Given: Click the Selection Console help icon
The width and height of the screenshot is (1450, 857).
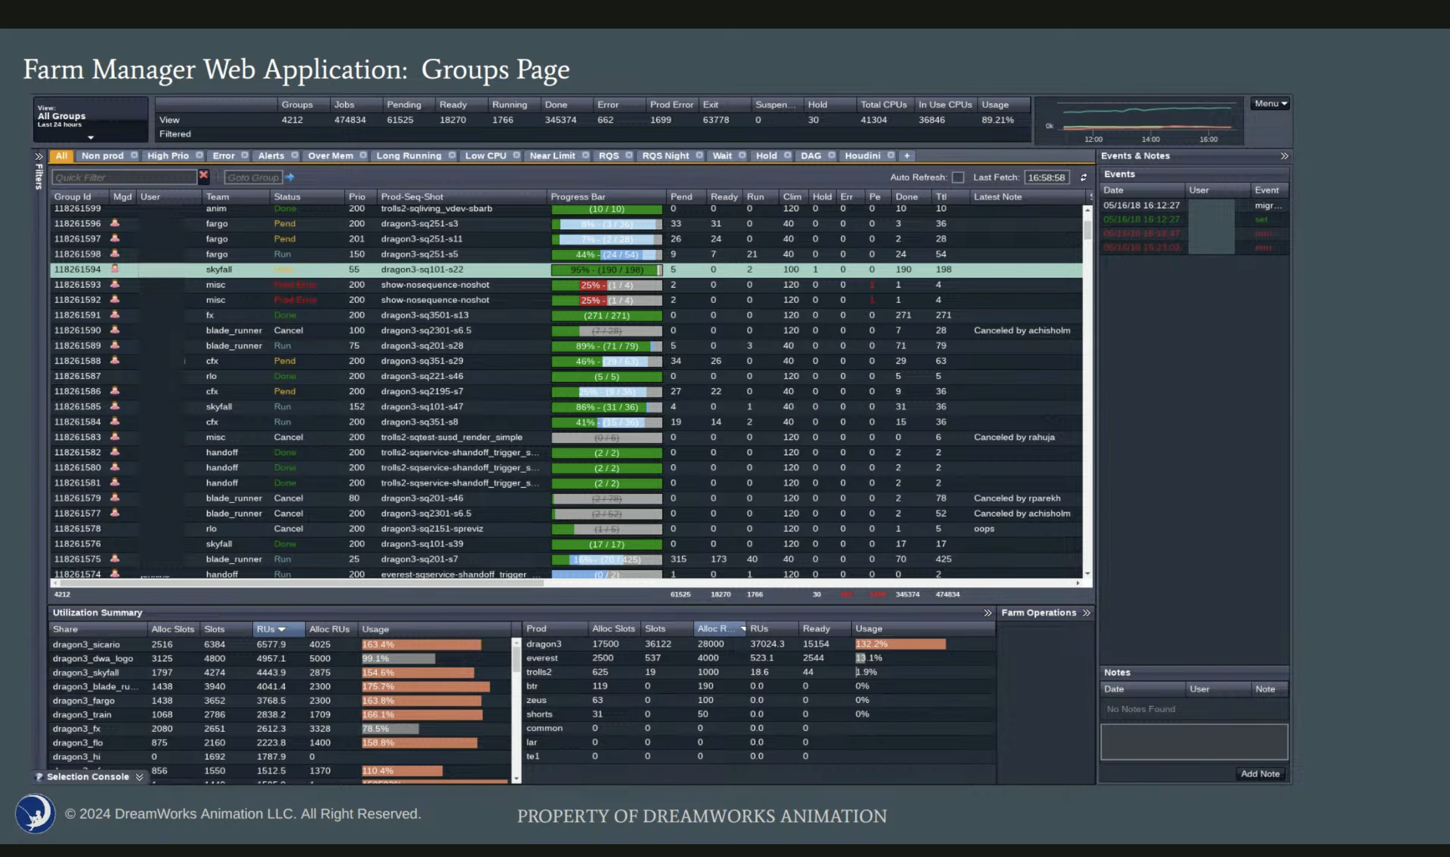Looking at the screenshot, I should [39, 777].
